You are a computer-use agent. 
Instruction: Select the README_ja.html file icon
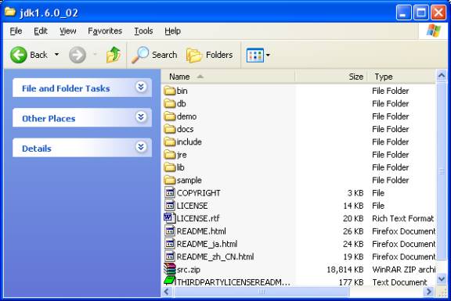coord(170,244)
